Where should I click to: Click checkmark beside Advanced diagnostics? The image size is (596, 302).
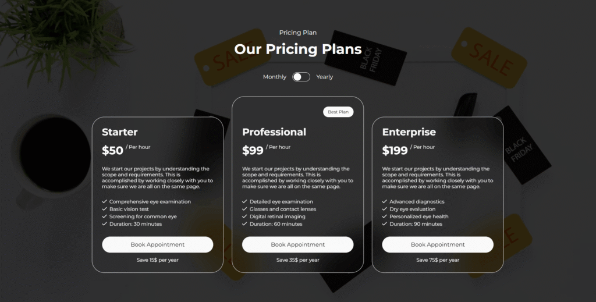(x=385, y=202)
